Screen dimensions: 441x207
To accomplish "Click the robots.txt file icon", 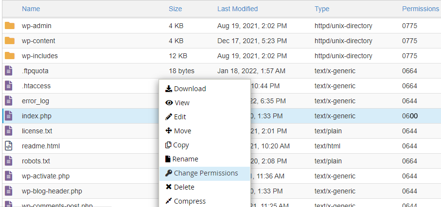I will pyautogui.click(x=8, y=161).
